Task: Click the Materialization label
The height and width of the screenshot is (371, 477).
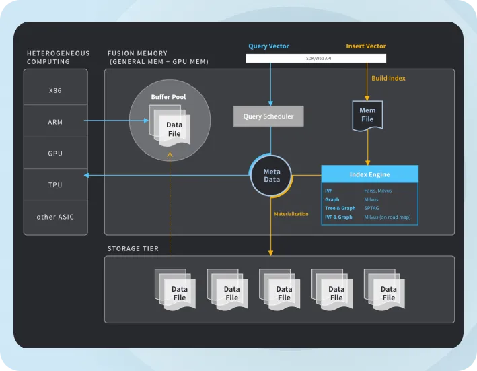Action: tap(291, 214)
